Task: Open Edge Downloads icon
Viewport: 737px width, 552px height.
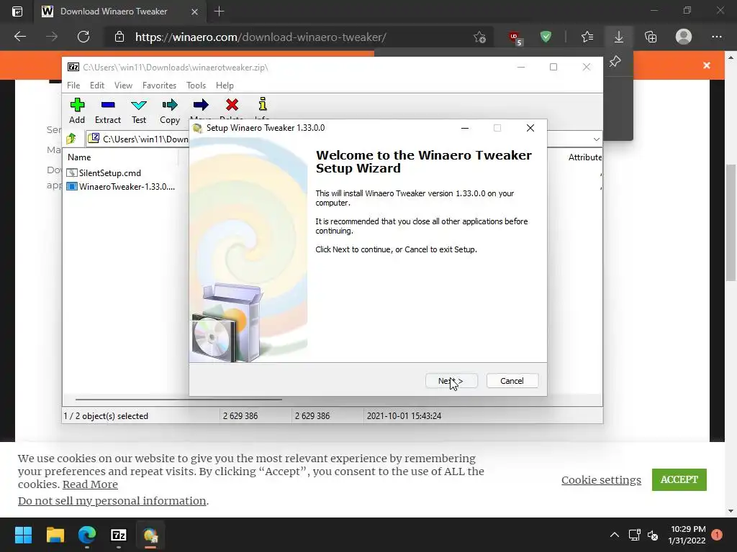Action: click(x=618, y=37)
